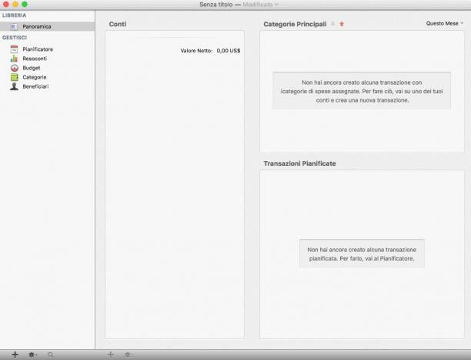The height and width of the screenshot is (360, 471).
Task: Click the green zoom window button
Action: [25, 4]
